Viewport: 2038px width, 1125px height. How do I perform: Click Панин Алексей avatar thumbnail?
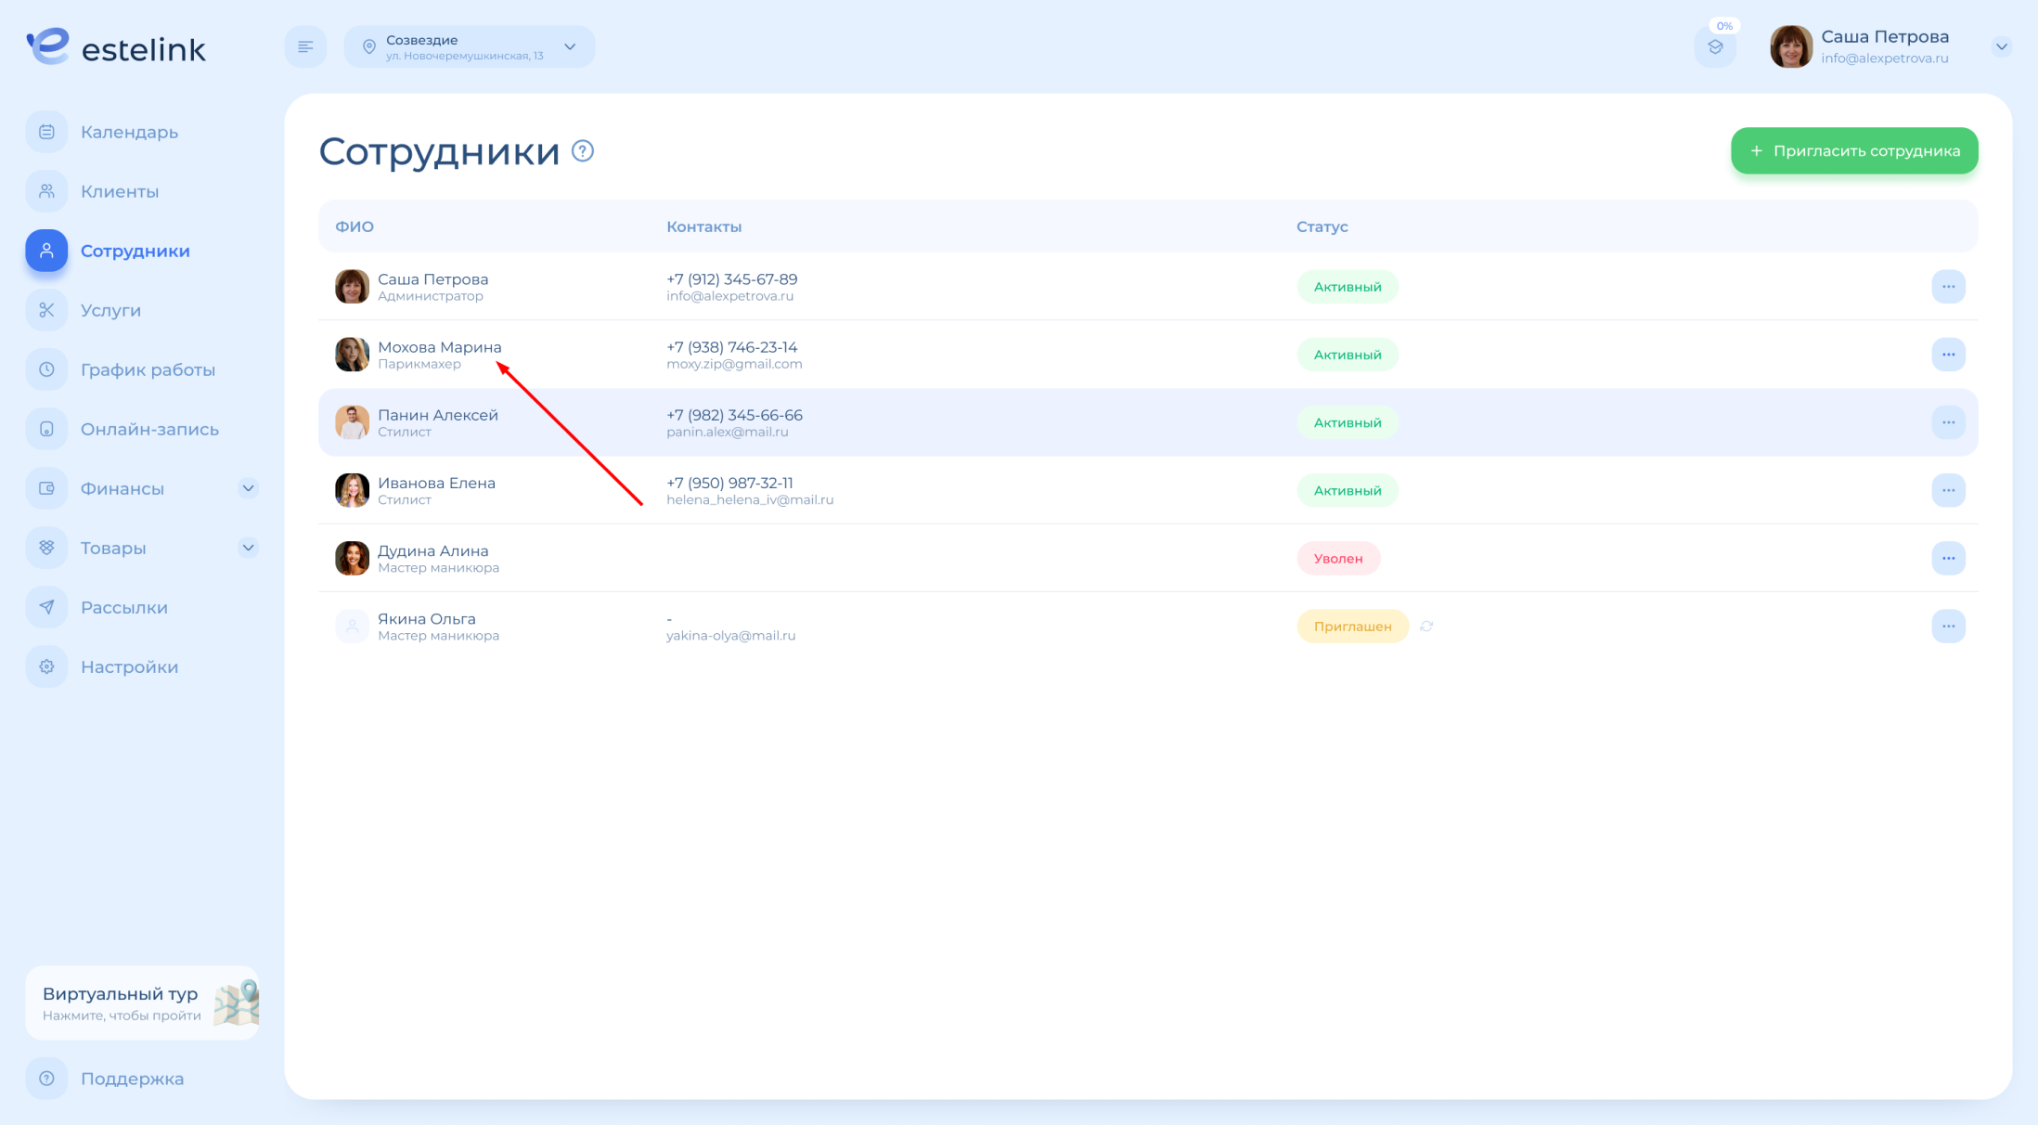tap(352, 422)
